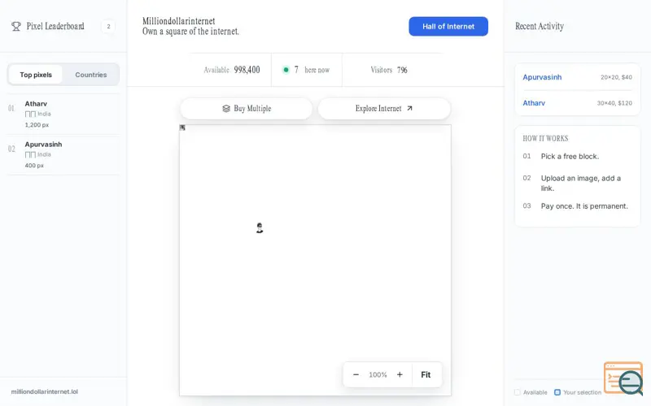Click the external arrow icon in Explore Internet
The width and height of the screenshot is (651, 406).
[409, 108]
